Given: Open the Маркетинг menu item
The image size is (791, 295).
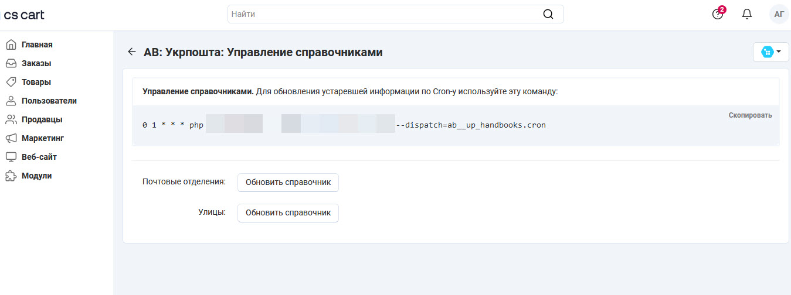Looking at the screenshot, I should click(x=43, y=138).
